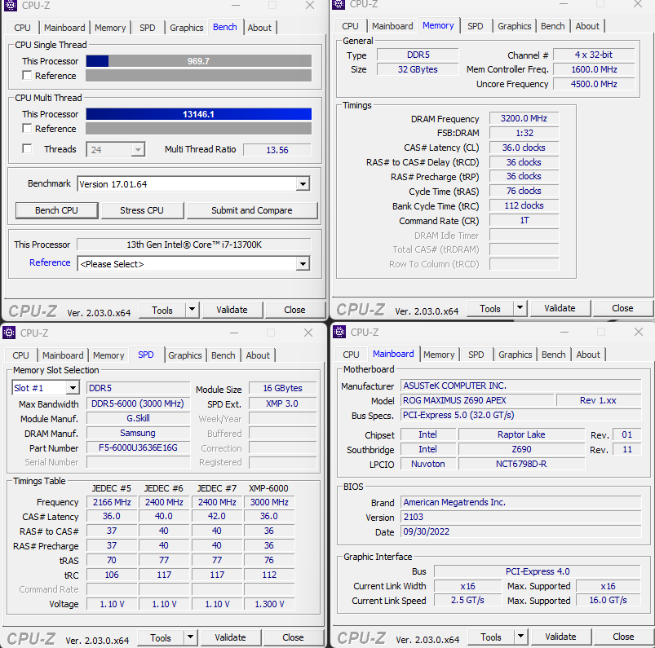Click the JEDEC #5 frequency 2166 MHz
This screenshot has height=648, width=655.
coord(112,502)
